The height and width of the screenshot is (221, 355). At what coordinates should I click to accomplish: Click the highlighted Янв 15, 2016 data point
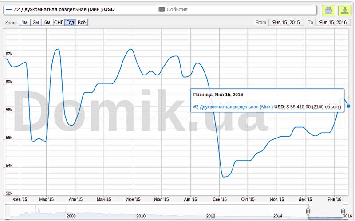(x=348, y=106)
